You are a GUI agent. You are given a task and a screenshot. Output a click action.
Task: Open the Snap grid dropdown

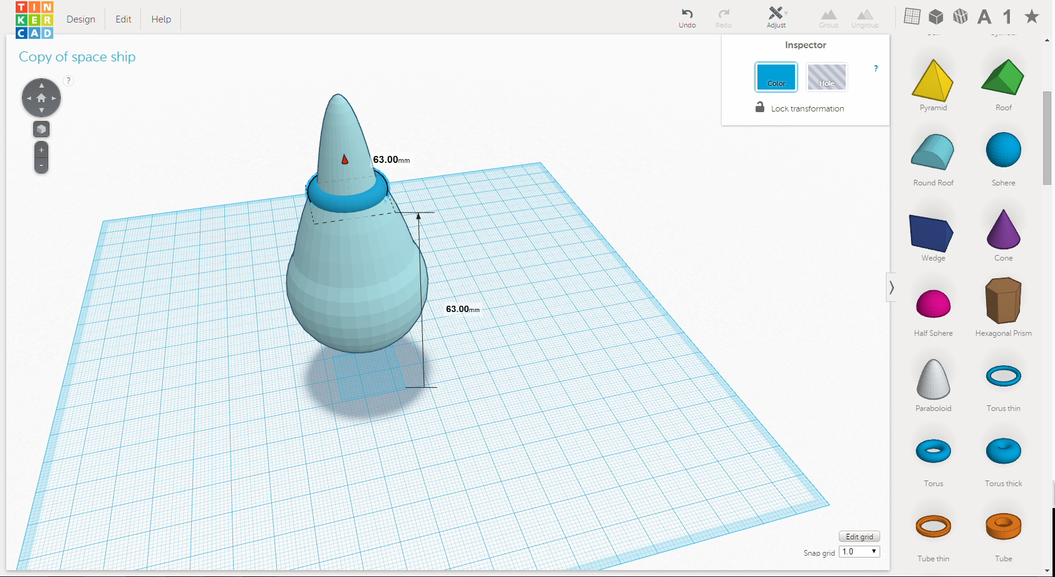pyautogui.click(x=860, y=551)
